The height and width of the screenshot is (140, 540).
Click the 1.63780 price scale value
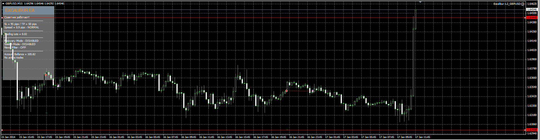[x=532, y=69]
